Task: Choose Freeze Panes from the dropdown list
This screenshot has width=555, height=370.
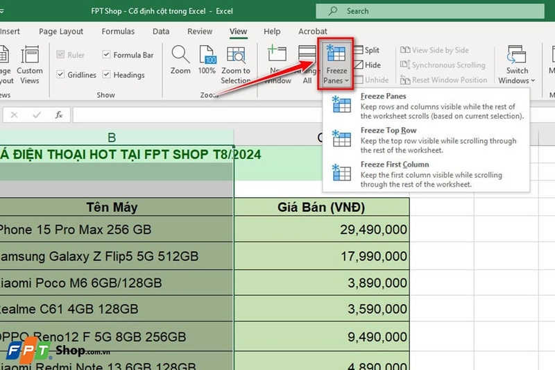Action: pos(426,106)
